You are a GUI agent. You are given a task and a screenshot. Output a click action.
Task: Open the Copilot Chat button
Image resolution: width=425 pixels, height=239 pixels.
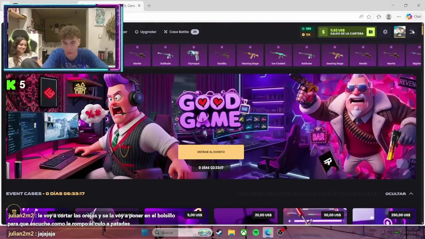pyautogui.click(x=414, y=17)
